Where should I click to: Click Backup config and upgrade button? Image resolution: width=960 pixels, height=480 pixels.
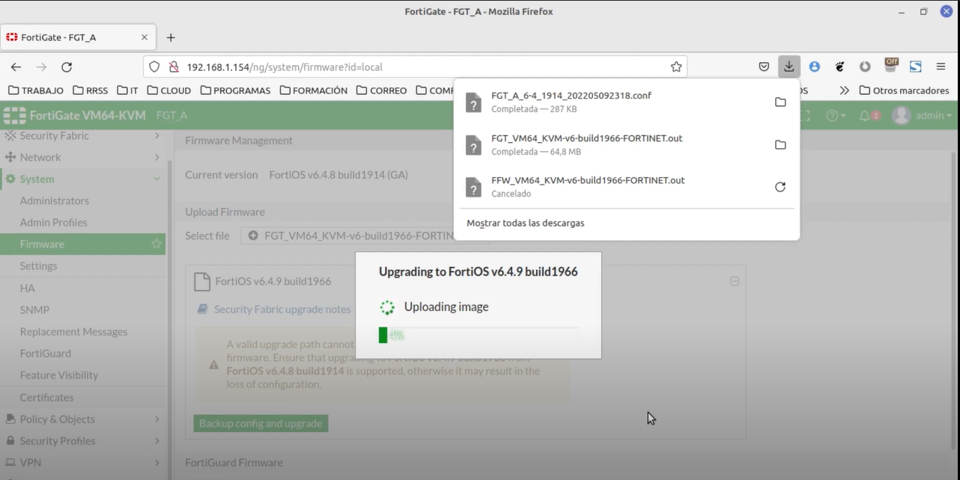tap(261, 423)
